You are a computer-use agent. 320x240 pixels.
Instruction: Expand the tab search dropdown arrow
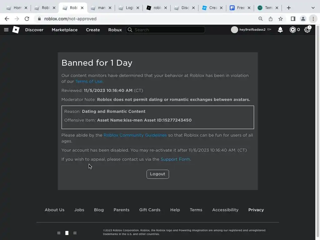[313, 8]
